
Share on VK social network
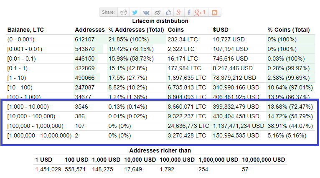146,13
